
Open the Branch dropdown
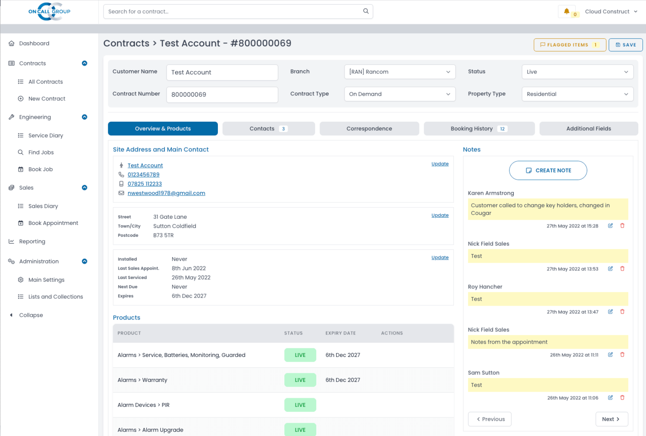[x=400, y=72]
